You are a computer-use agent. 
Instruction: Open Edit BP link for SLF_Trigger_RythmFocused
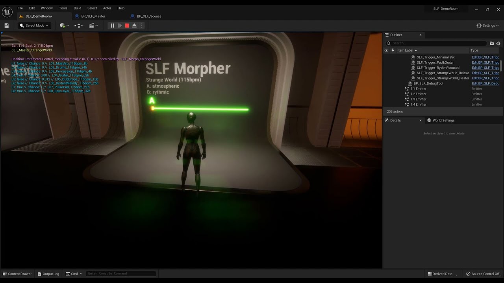(485, 68)
